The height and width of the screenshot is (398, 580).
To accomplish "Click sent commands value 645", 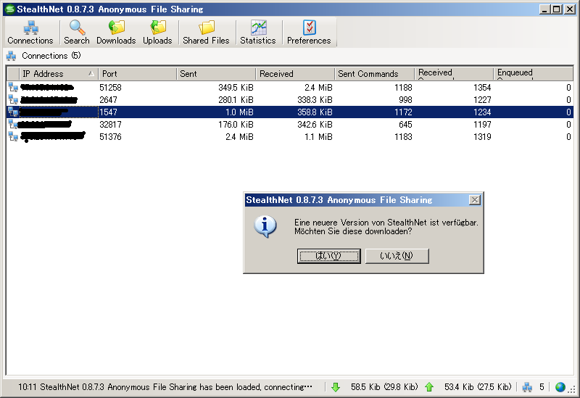I will 405,124.
